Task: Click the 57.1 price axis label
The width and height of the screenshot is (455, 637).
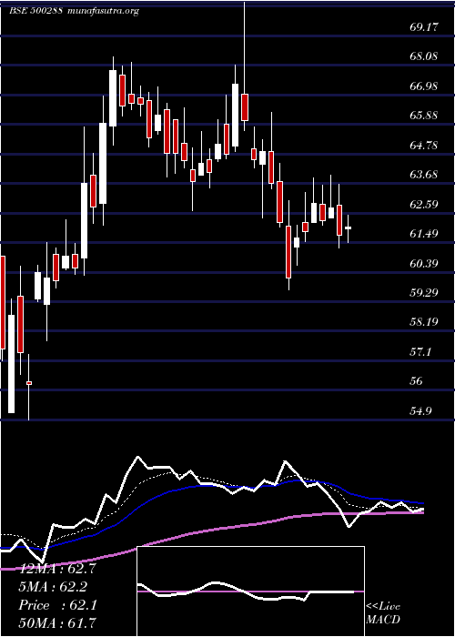Action: (420, 351)
